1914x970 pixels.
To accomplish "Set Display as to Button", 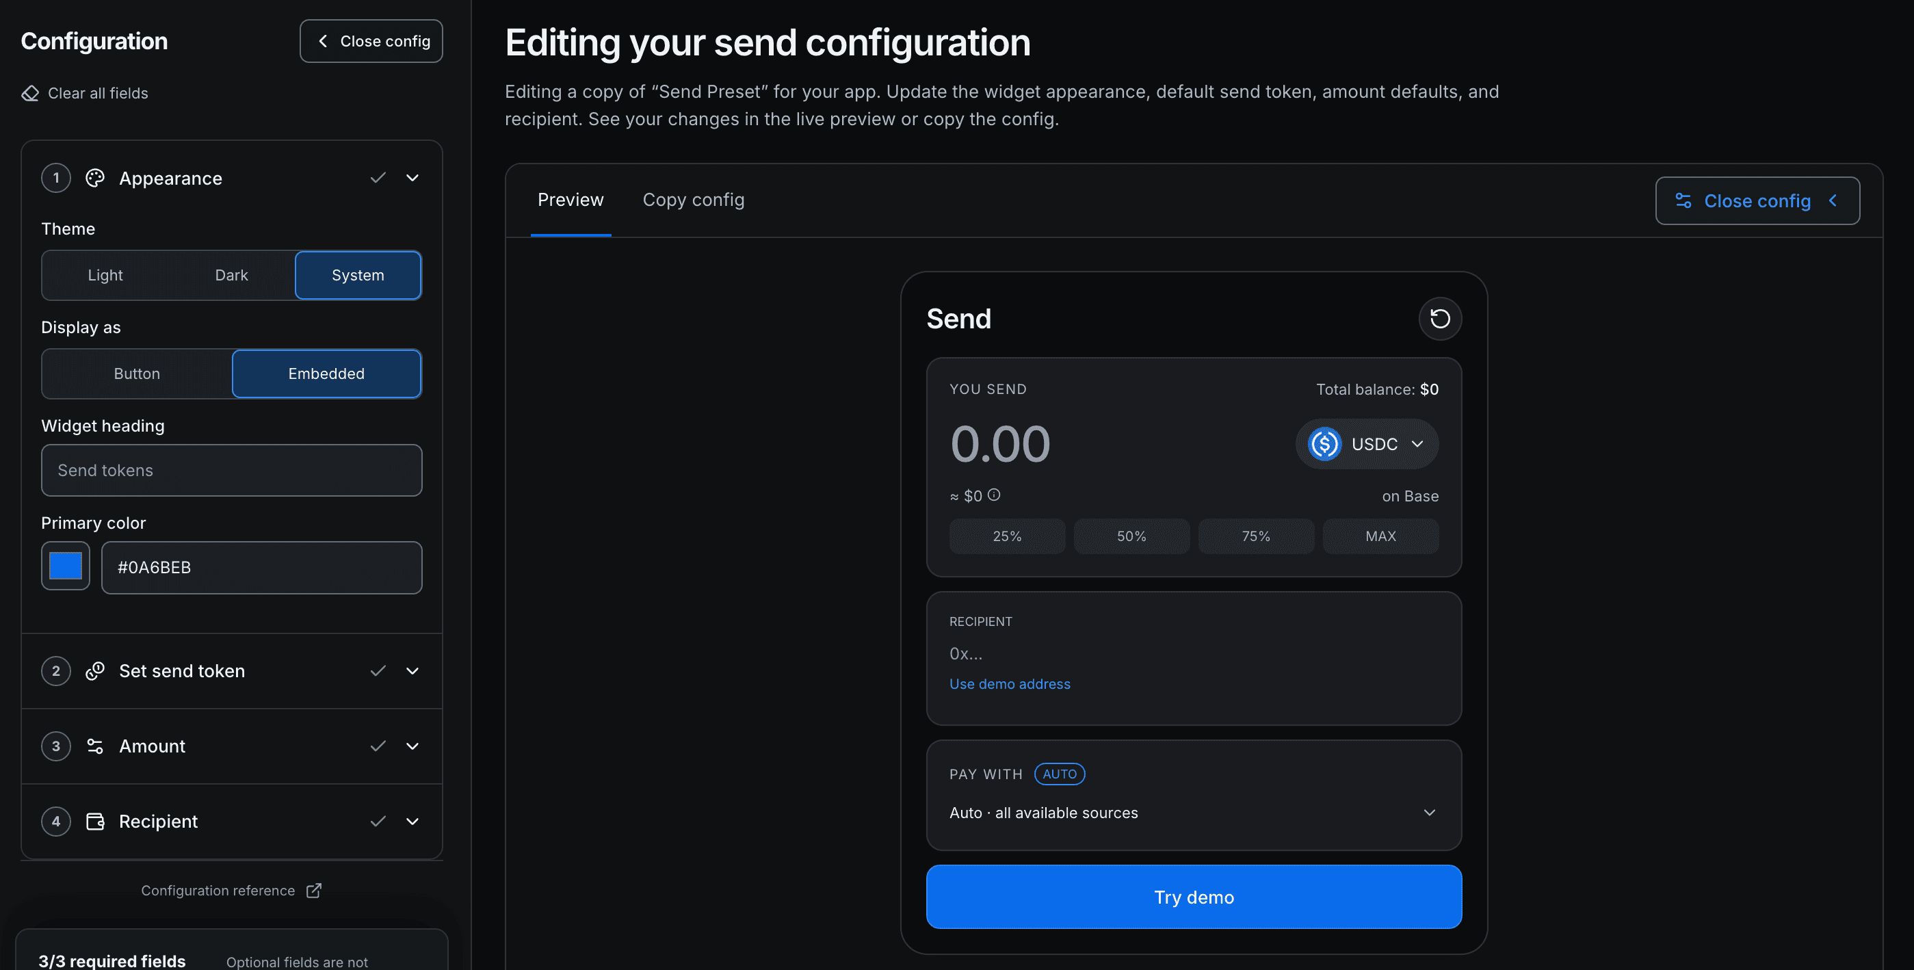I will coord(137,373).
